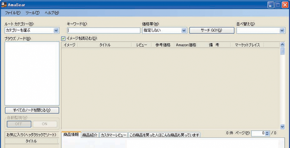Decrease page number with spinner down arrow
This screenshot has width=290, height=148.
pyautogui.click(x=267, y=135)
